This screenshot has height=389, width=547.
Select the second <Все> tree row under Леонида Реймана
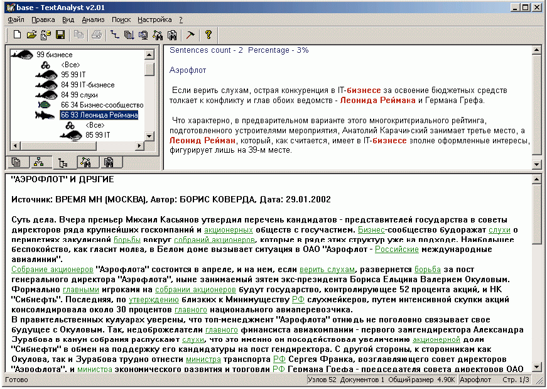click(x=95, y=125)
